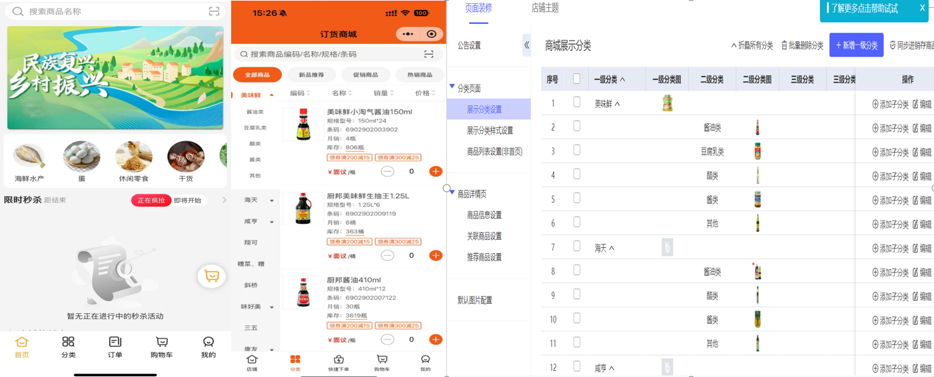The image size is (934, 377).
Task: Go to 首页 in left phone bottom bar
Action: click(x=22, y=347)
